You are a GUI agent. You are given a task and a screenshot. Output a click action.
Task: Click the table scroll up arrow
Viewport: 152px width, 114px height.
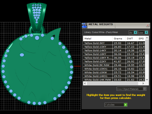coord(147,38)
